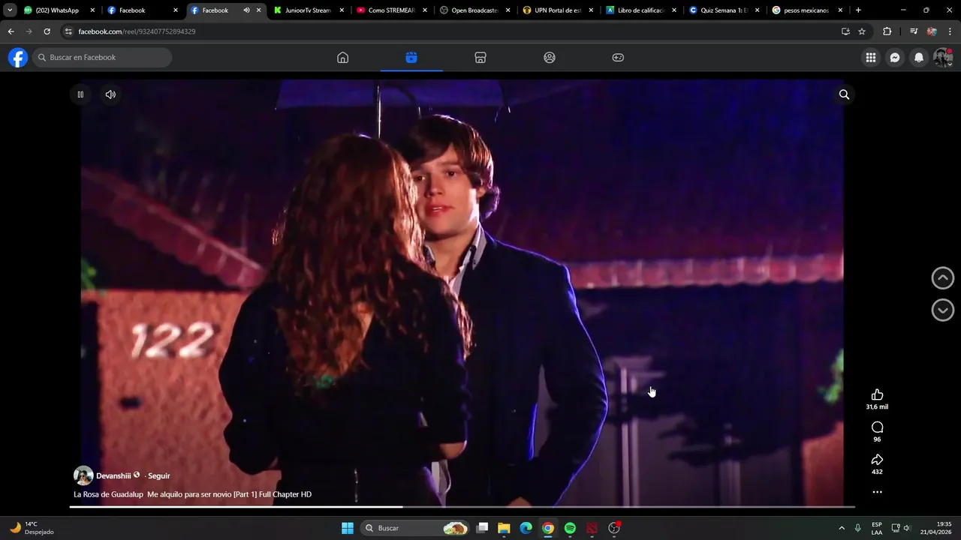The image size is (961, 540).
Task: Open Chrome extensions puzzle icon
Action: 887,31
